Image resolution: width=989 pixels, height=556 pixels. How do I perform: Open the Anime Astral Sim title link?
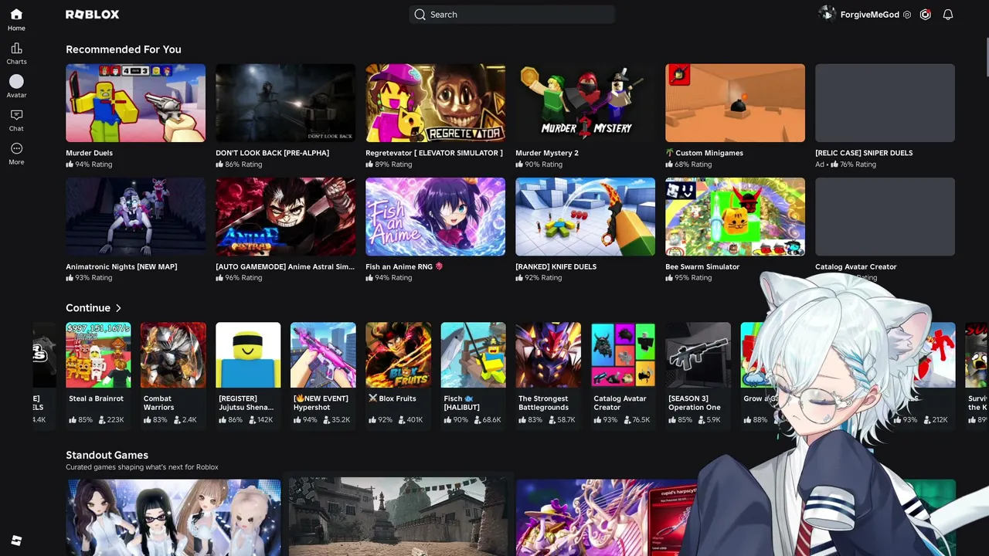pos(285,266)
